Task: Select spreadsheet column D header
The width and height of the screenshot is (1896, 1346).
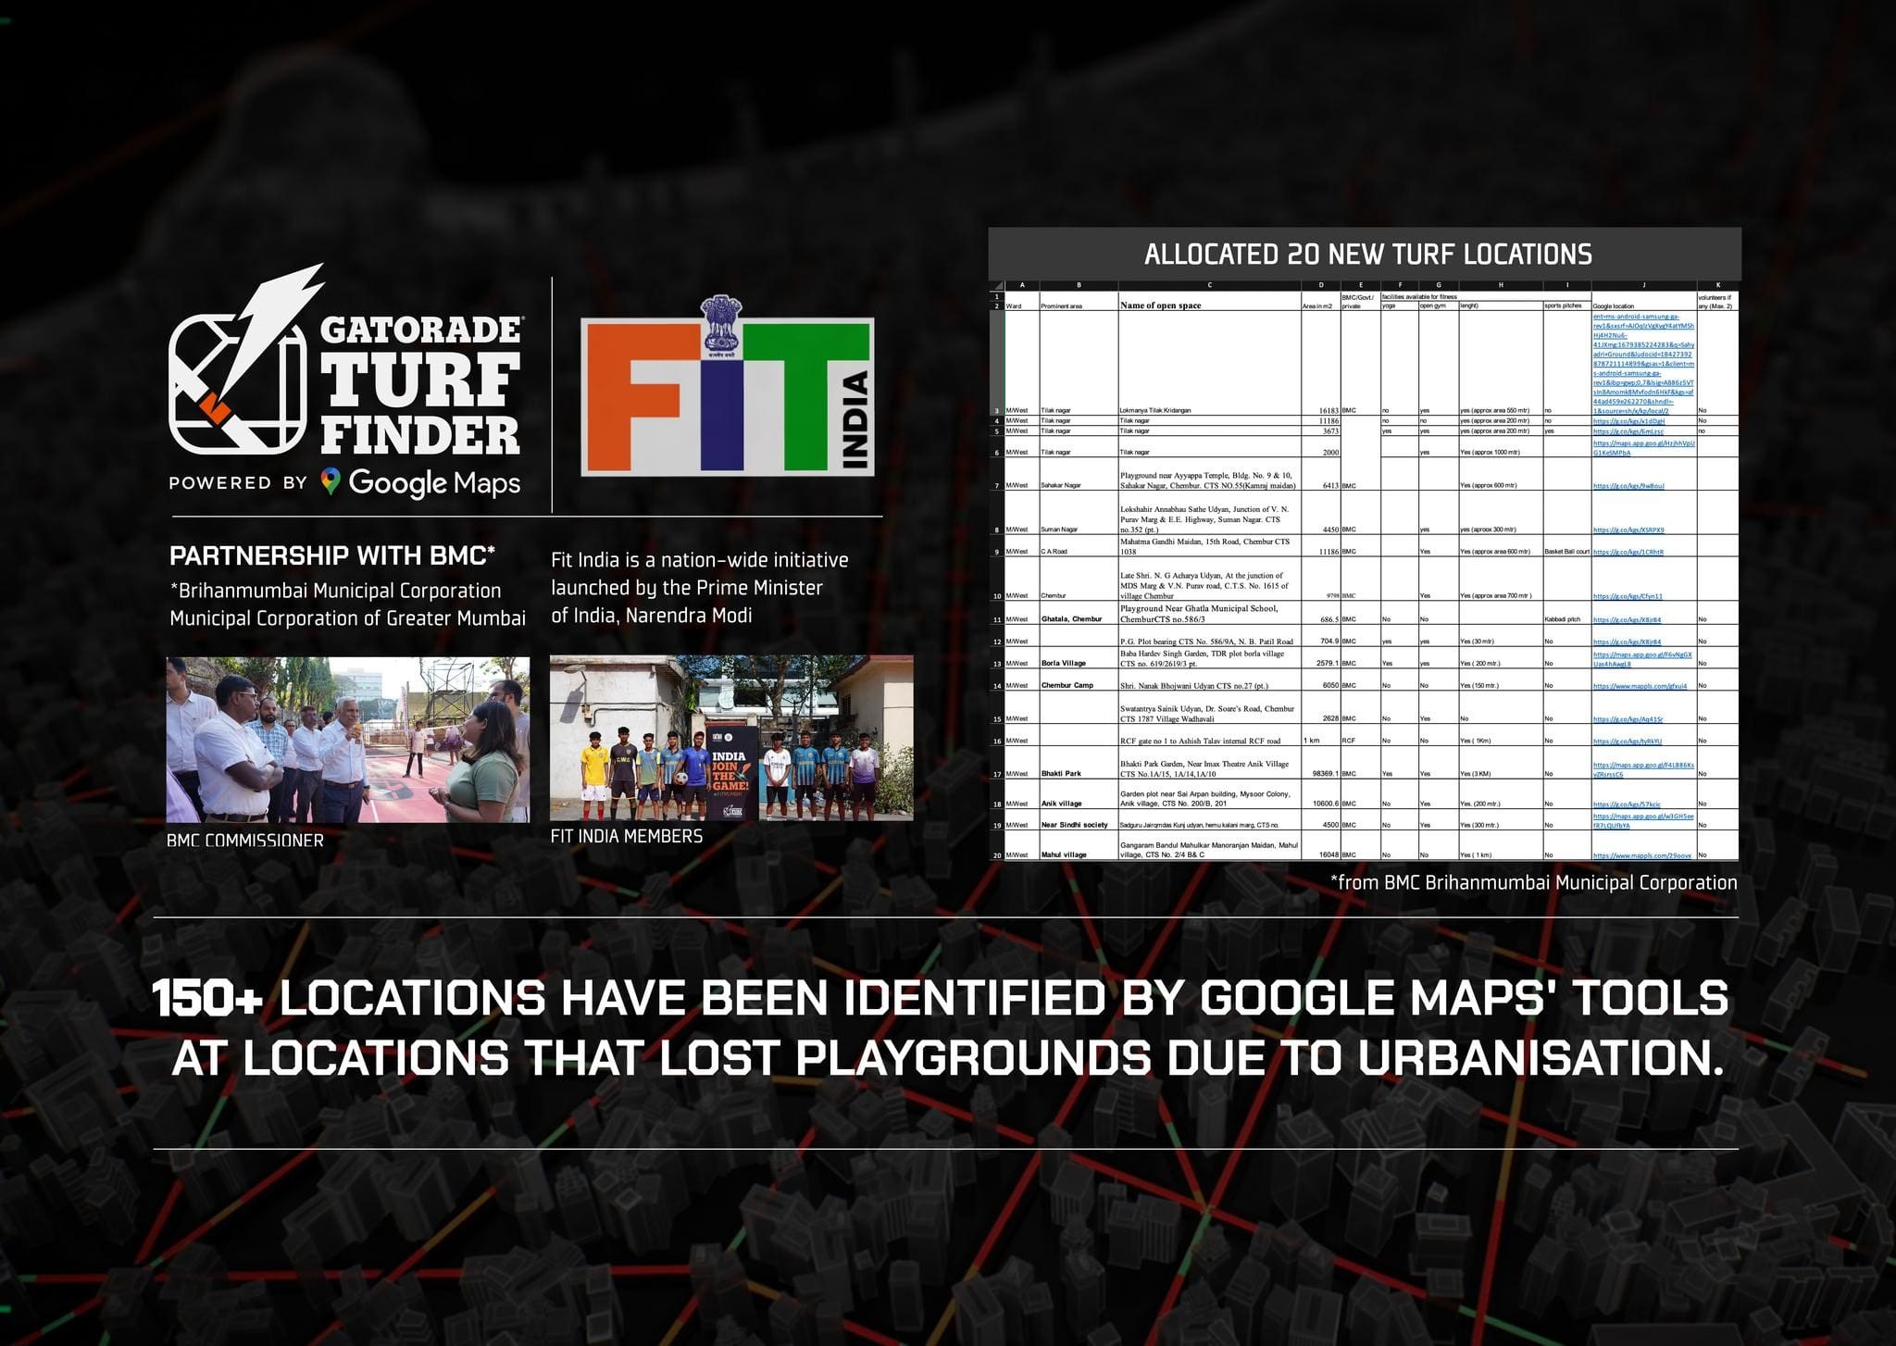Action: point(1320,285)
